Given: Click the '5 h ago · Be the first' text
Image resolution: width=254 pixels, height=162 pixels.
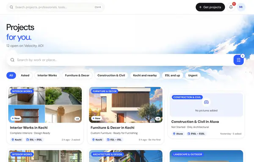Looking at the screenshot, I should pyautogui.click(x=150, y=140).
